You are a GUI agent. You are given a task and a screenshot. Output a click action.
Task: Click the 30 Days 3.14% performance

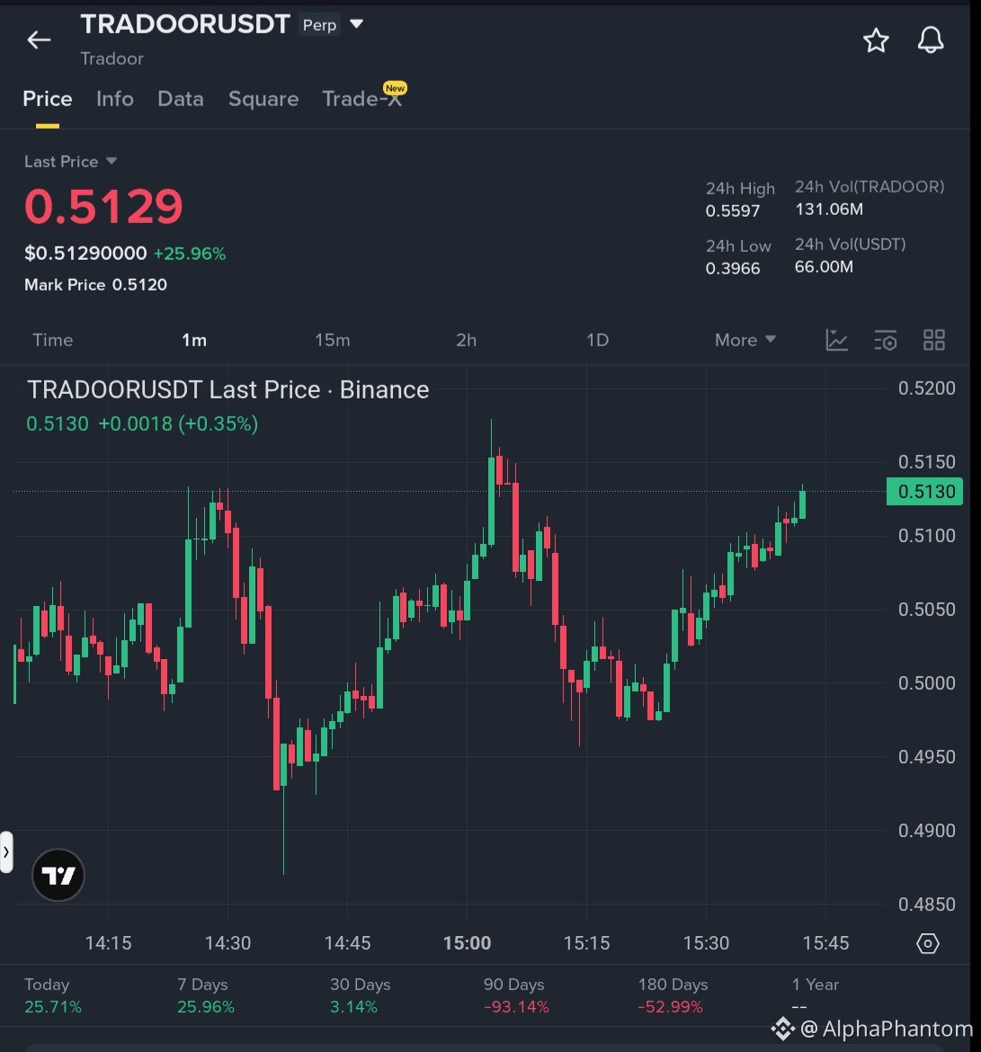(361, 995)
